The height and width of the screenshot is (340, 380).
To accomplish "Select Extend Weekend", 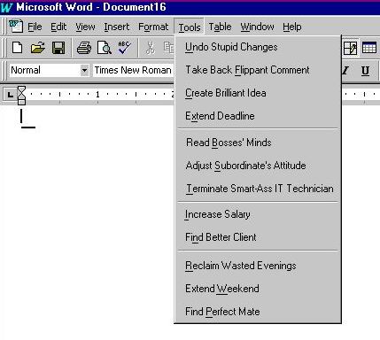I will coord(258,289).
